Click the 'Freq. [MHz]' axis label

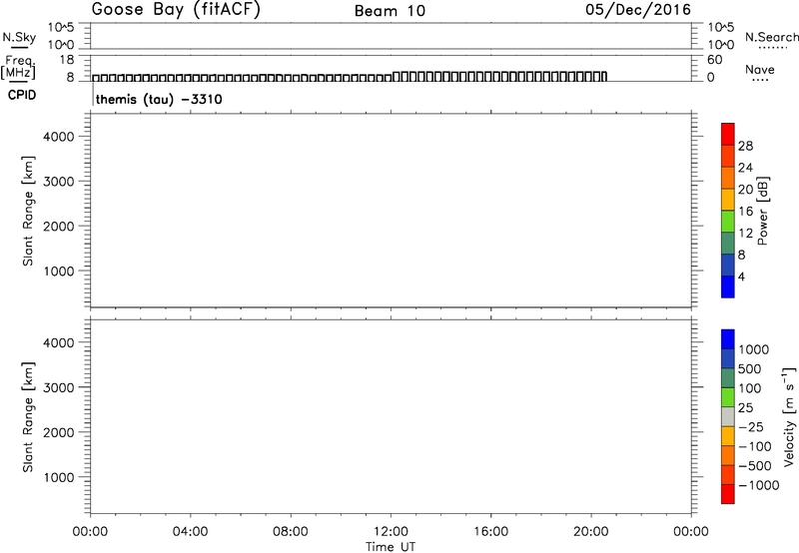point(18,67)
